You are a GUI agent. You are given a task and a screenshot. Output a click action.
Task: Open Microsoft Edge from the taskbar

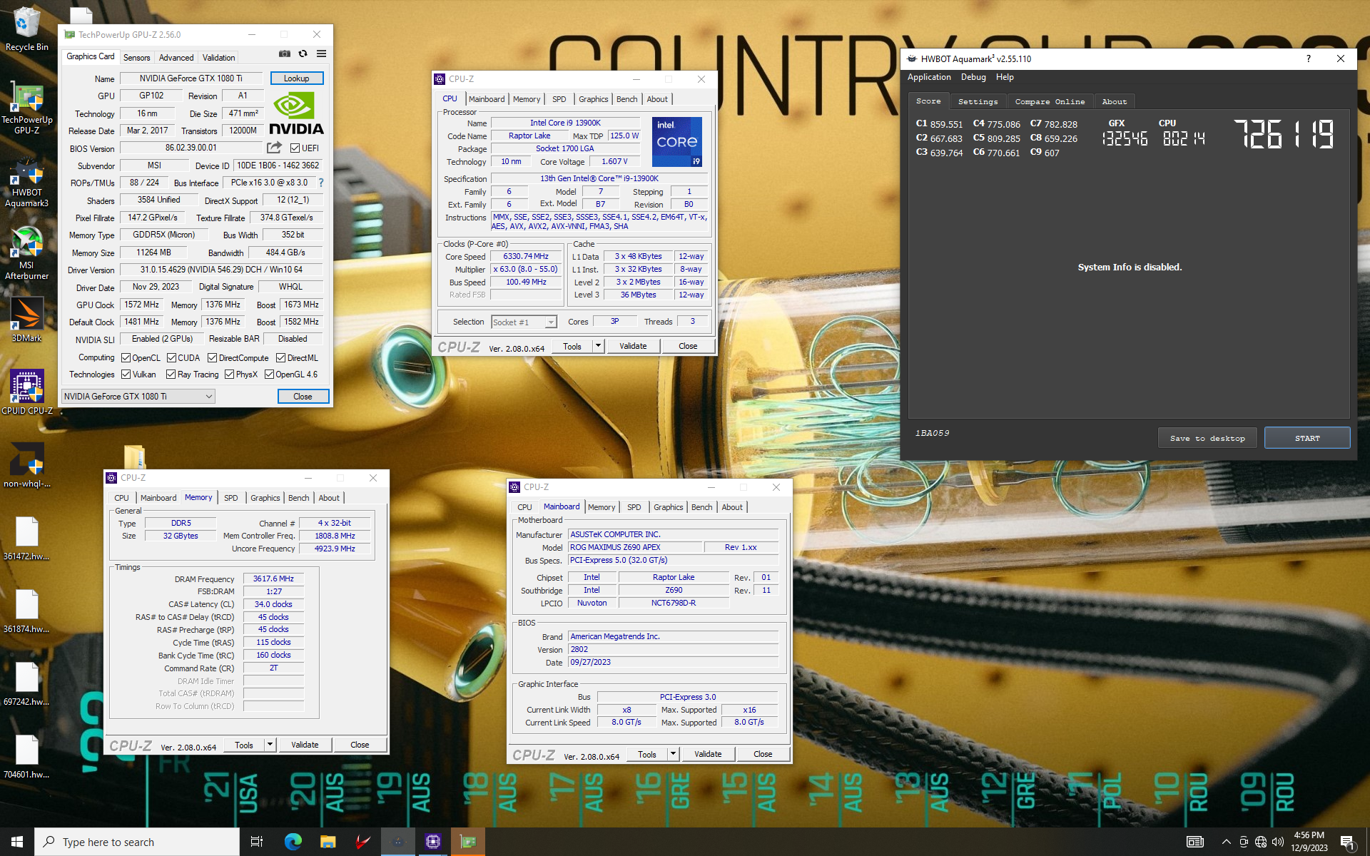point(293,842)
